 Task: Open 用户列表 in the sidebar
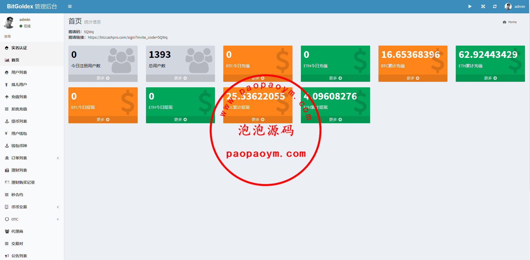pyautogui.click(x=19, y=72)
